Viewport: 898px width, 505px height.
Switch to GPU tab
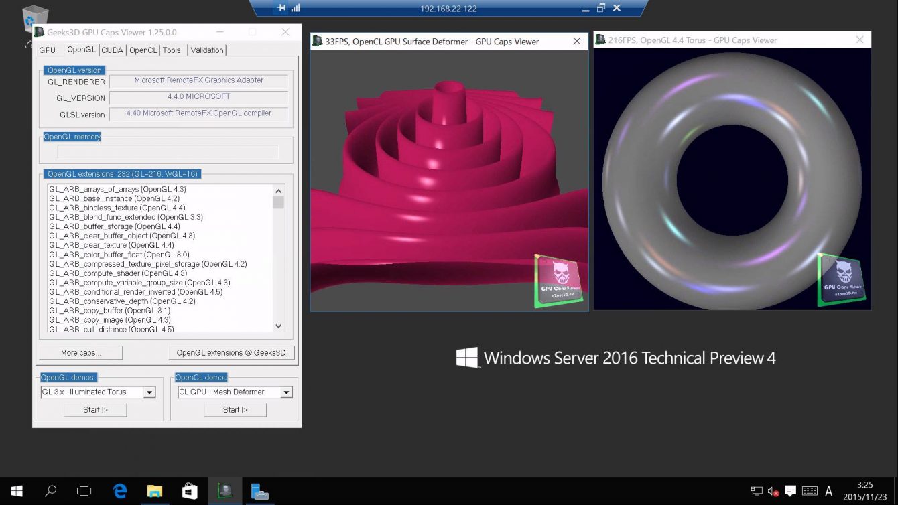click(x=47, y=50)
